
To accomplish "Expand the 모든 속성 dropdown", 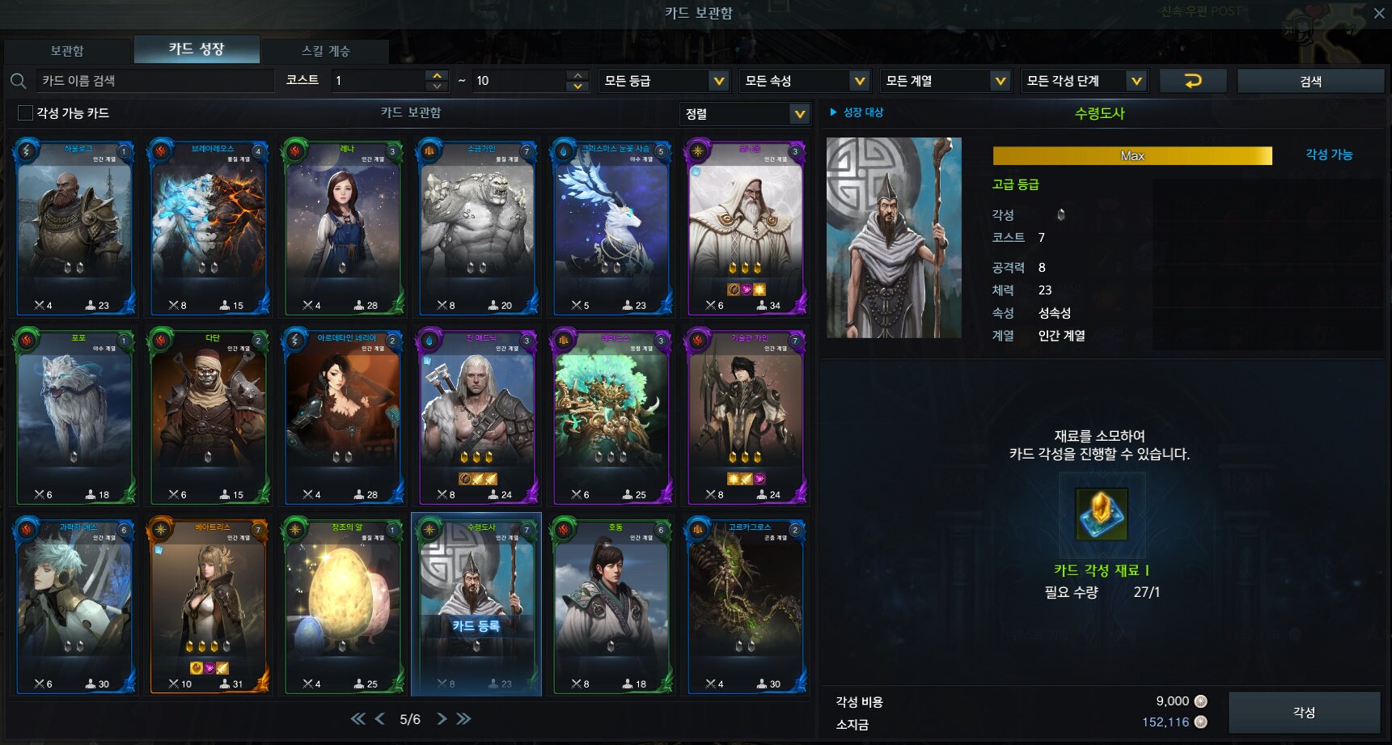I will pos(804,81).
